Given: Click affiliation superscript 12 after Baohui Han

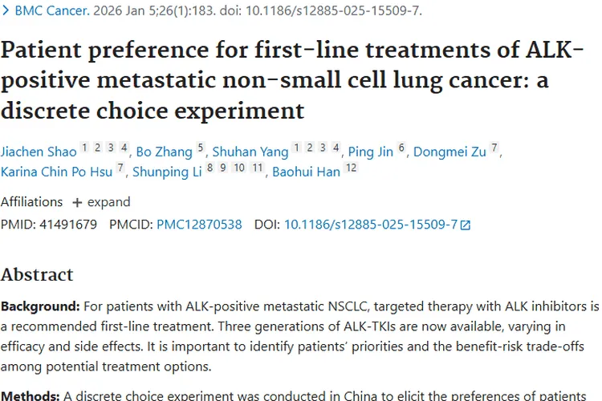Looking at the screenshot, I should point(351,168).
